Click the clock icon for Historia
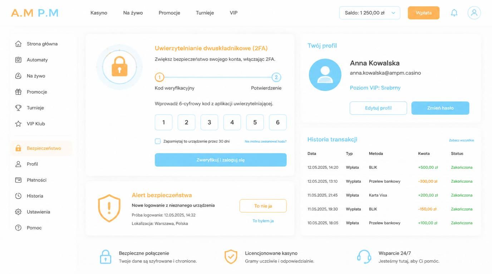This screenshot has height=274, width=492. (18, 196)
